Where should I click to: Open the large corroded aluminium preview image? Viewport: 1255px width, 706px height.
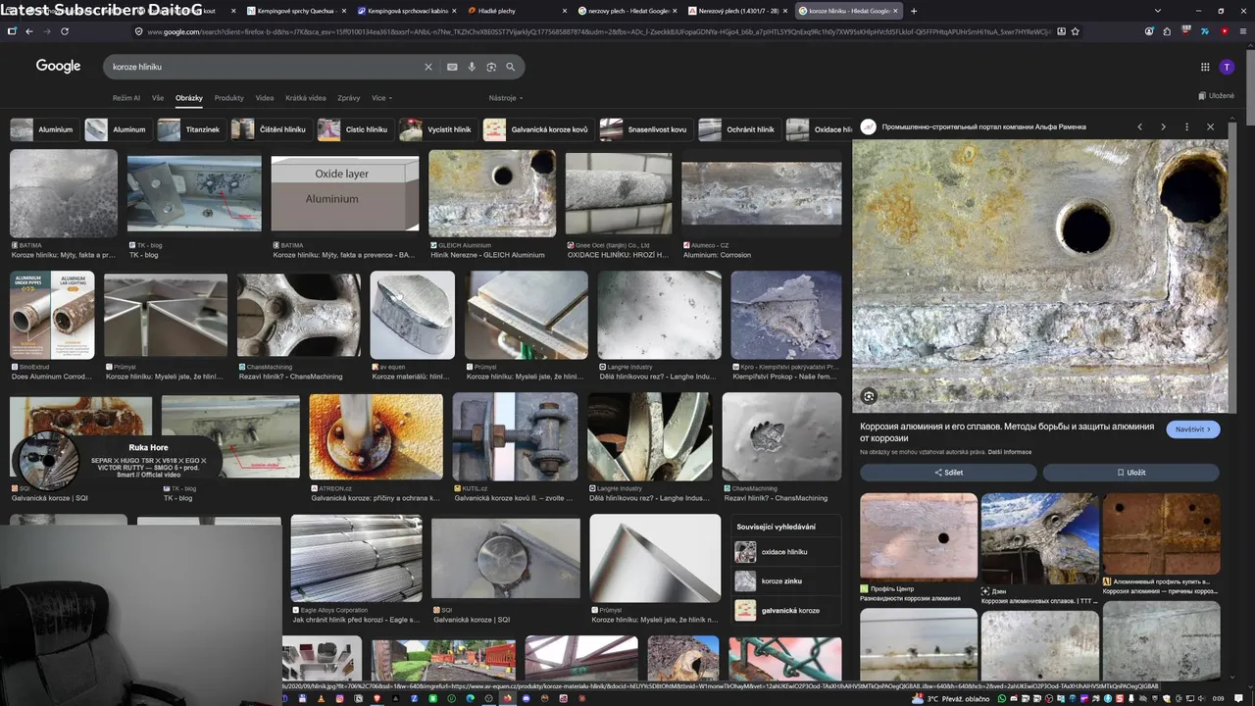pos(1039,276)
